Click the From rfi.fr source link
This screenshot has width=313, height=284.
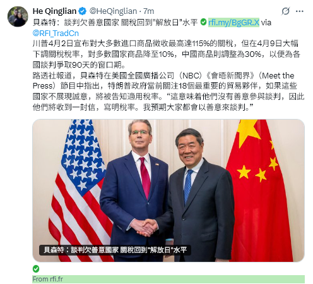[x=48, y=279]
